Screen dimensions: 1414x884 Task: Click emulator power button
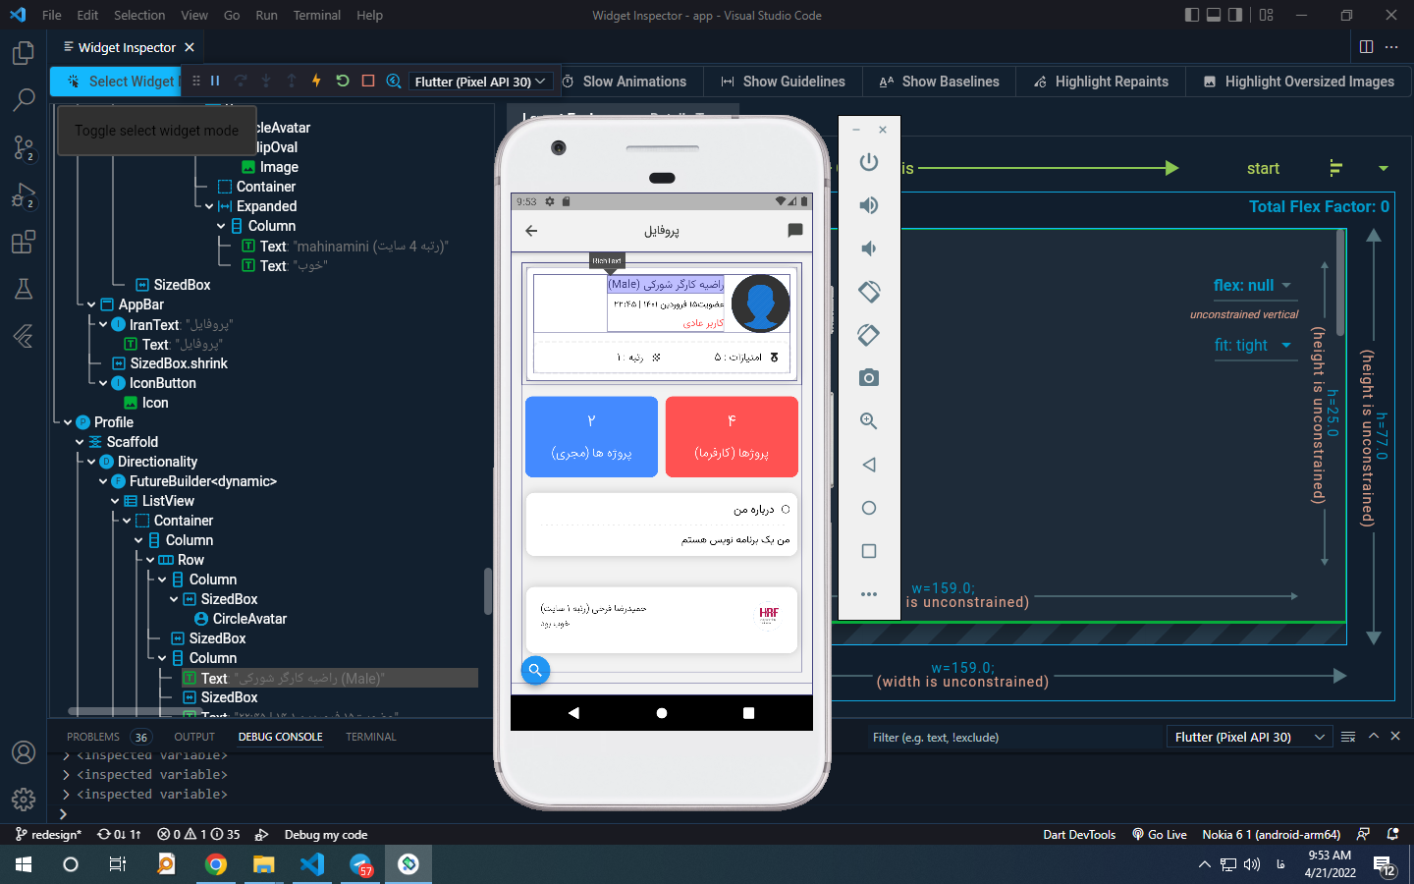point(869,162)
